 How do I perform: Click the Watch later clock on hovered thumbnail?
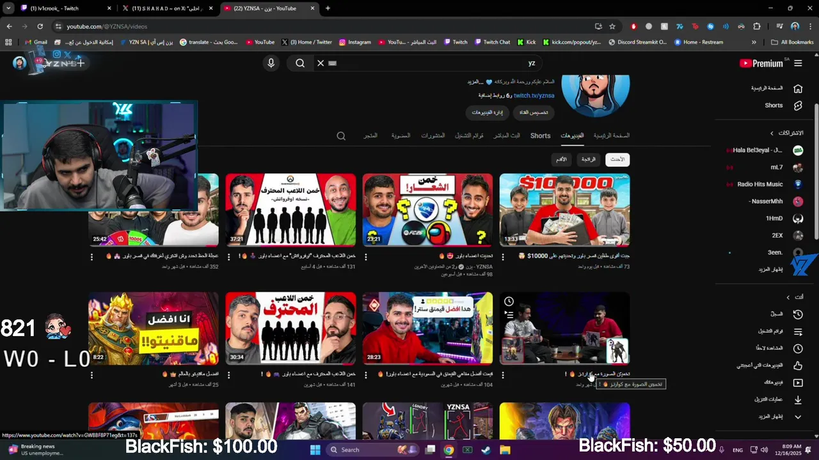[x=509, y=302]
